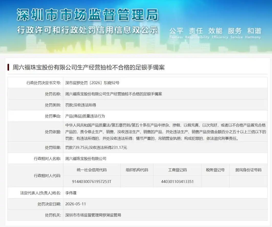The height and width of the screenshot is (227, 272).
Task: Click the 行政处罚决定书文号 label
Action: [43, 83]
